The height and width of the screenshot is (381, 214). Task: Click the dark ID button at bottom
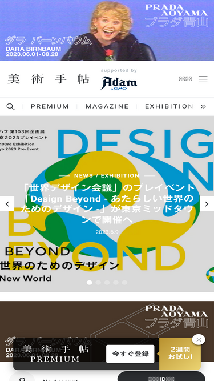tap(161, 376)
